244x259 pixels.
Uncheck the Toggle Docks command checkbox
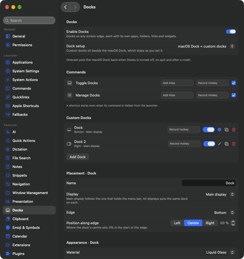tap(234, 83)
